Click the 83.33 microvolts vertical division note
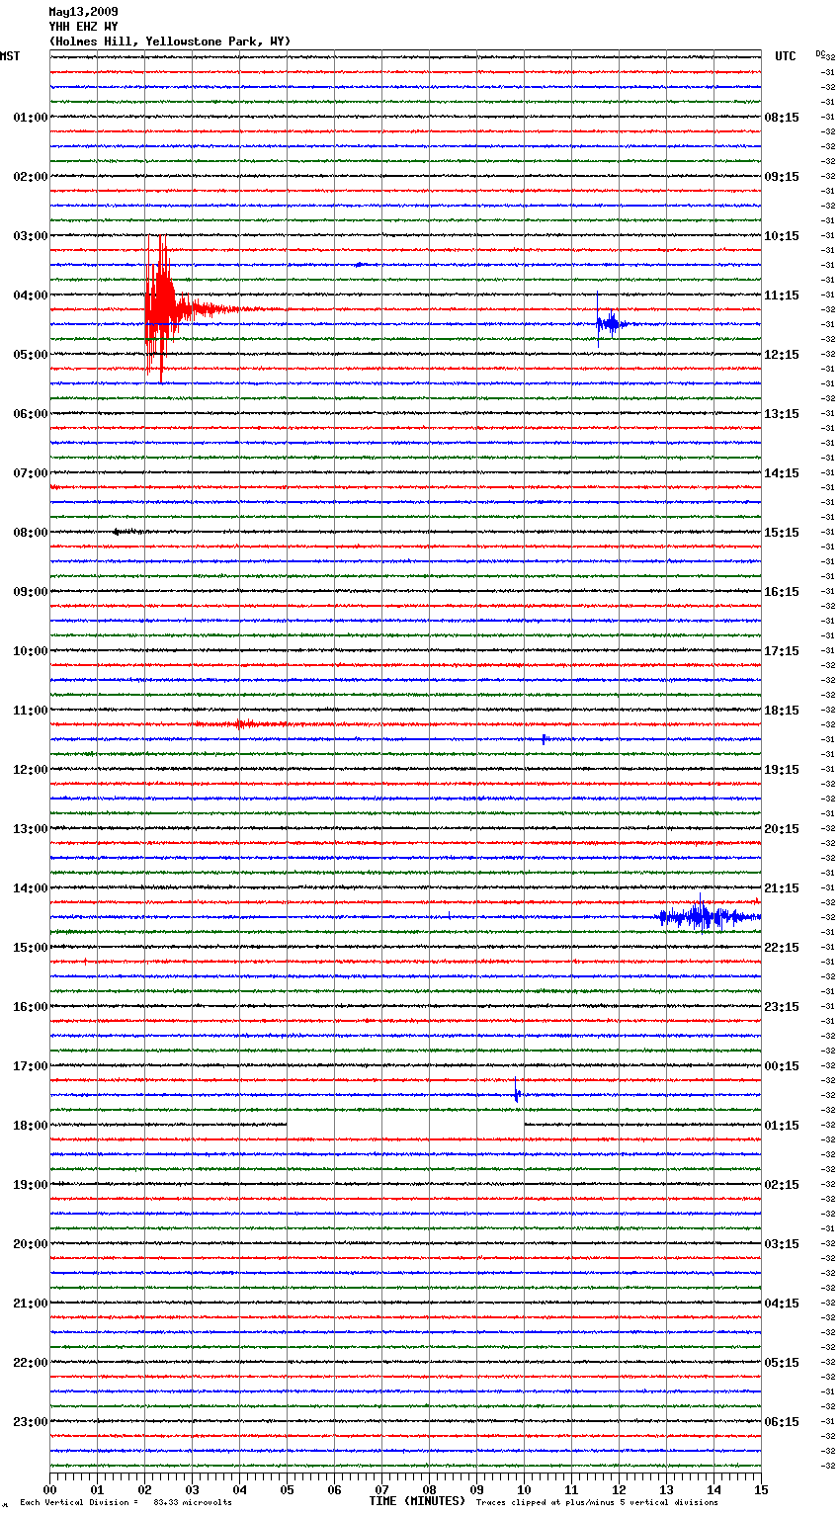 pyautogui.click(x=126, y=1503)
